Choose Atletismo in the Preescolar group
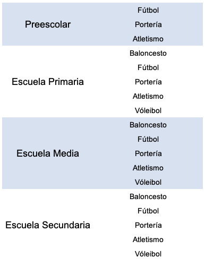The height and width of the screenshot is (266, 205). pyautogui.click(x=148, y=39)
